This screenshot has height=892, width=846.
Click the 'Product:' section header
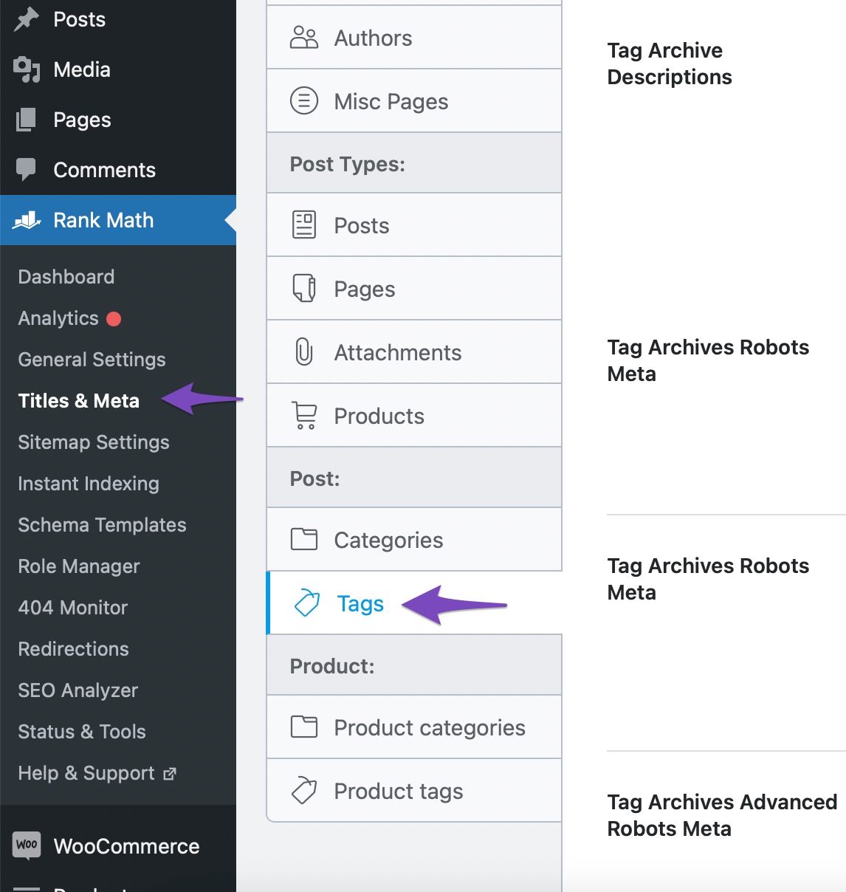[x=414, y=665]
